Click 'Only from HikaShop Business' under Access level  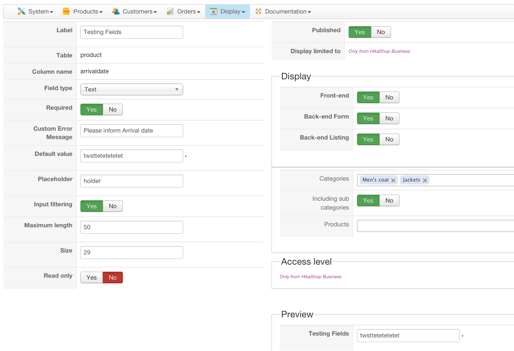(310, 277)
